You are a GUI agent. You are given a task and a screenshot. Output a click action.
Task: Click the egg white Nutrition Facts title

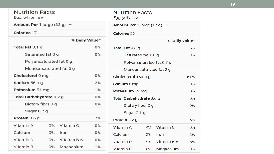(34, 12)
